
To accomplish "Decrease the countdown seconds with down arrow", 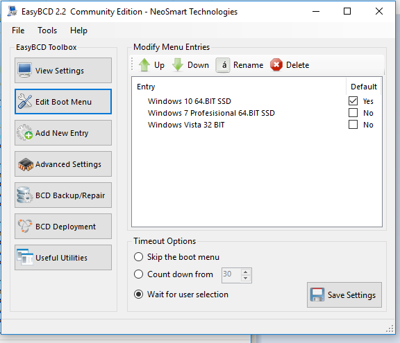I will 245,279.
